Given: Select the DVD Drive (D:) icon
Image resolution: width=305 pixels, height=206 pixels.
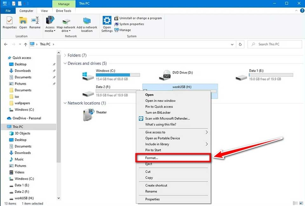Looking at the screenshot, I should point(165,75).
